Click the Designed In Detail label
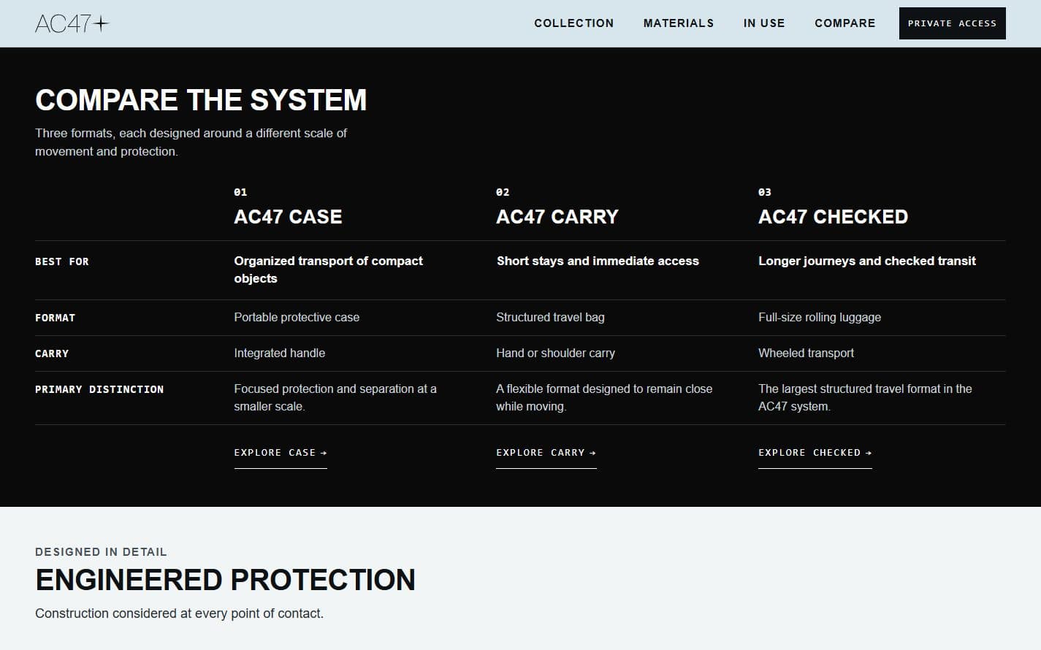The height and width of the screenshot is (650, 1041). coord(101,552)
